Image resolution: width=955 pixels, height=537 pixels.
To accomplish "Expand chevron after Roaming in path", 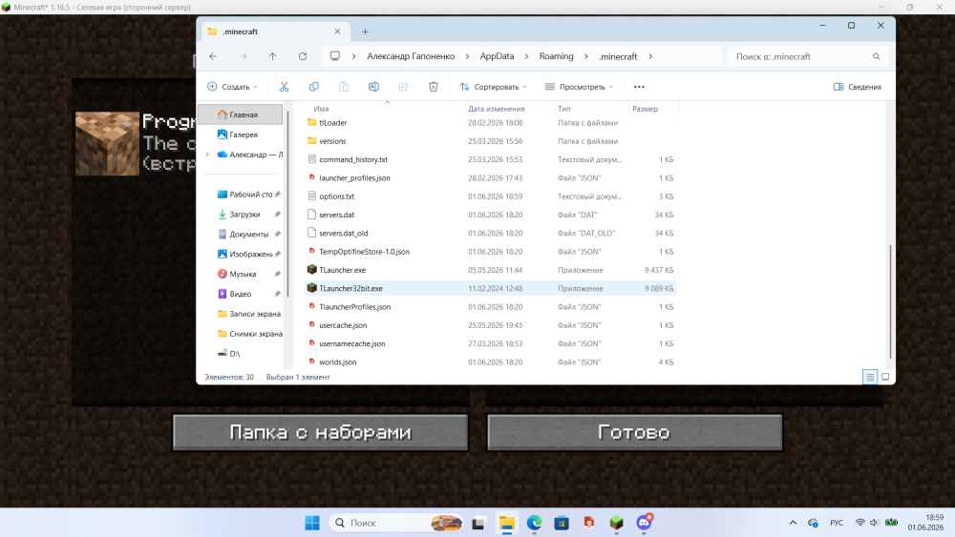I will click(586, 56).
